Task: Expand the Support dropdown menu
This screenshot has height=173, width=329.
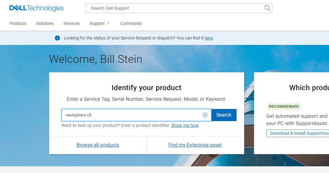Action: pyautogui.click(x=99, y=23)
